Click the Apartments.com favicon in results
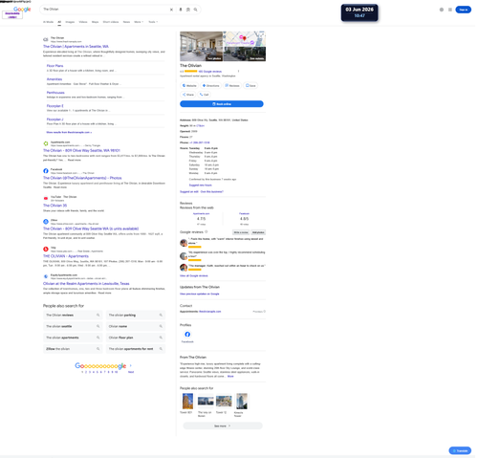This screenshot has width=478, height=458. pyautogui.click(x=46, y=143)
